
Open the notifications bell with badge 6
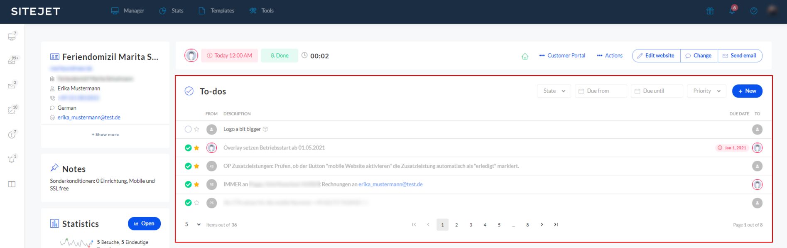pos(732,10)
